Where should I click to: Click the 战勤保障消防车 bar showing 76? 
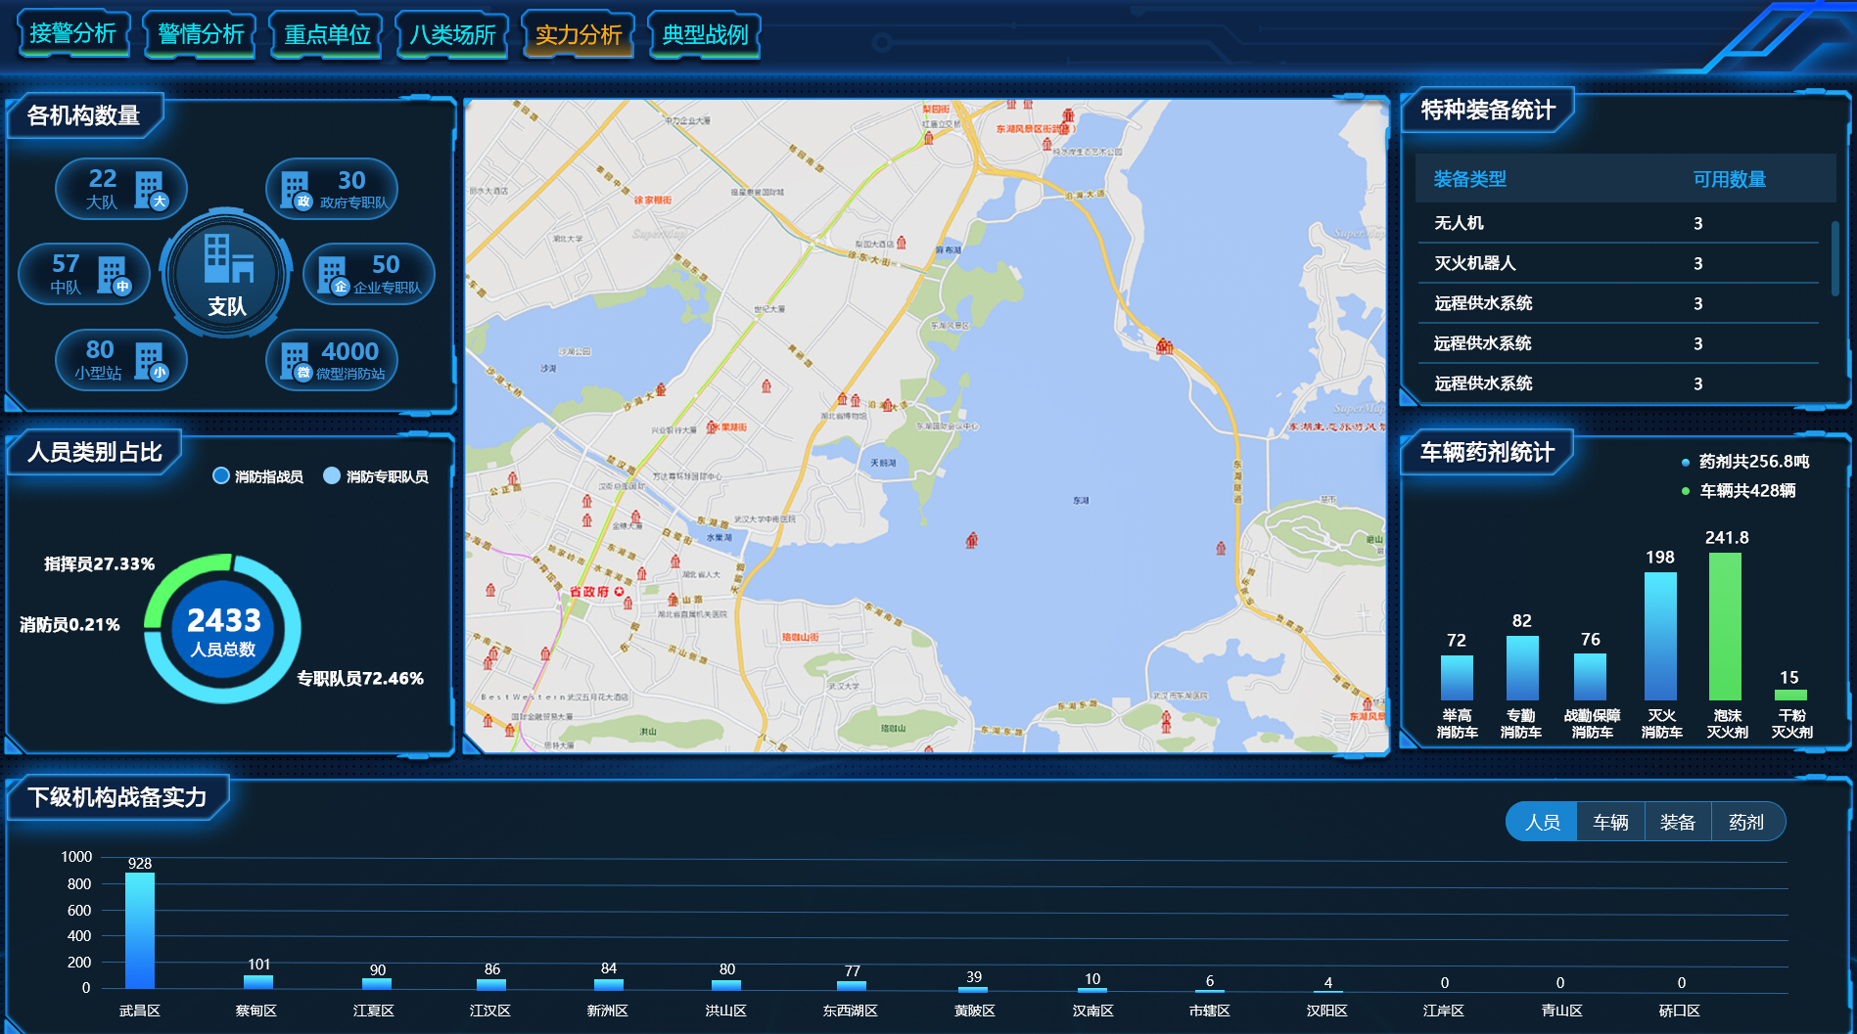[1590, 677]
